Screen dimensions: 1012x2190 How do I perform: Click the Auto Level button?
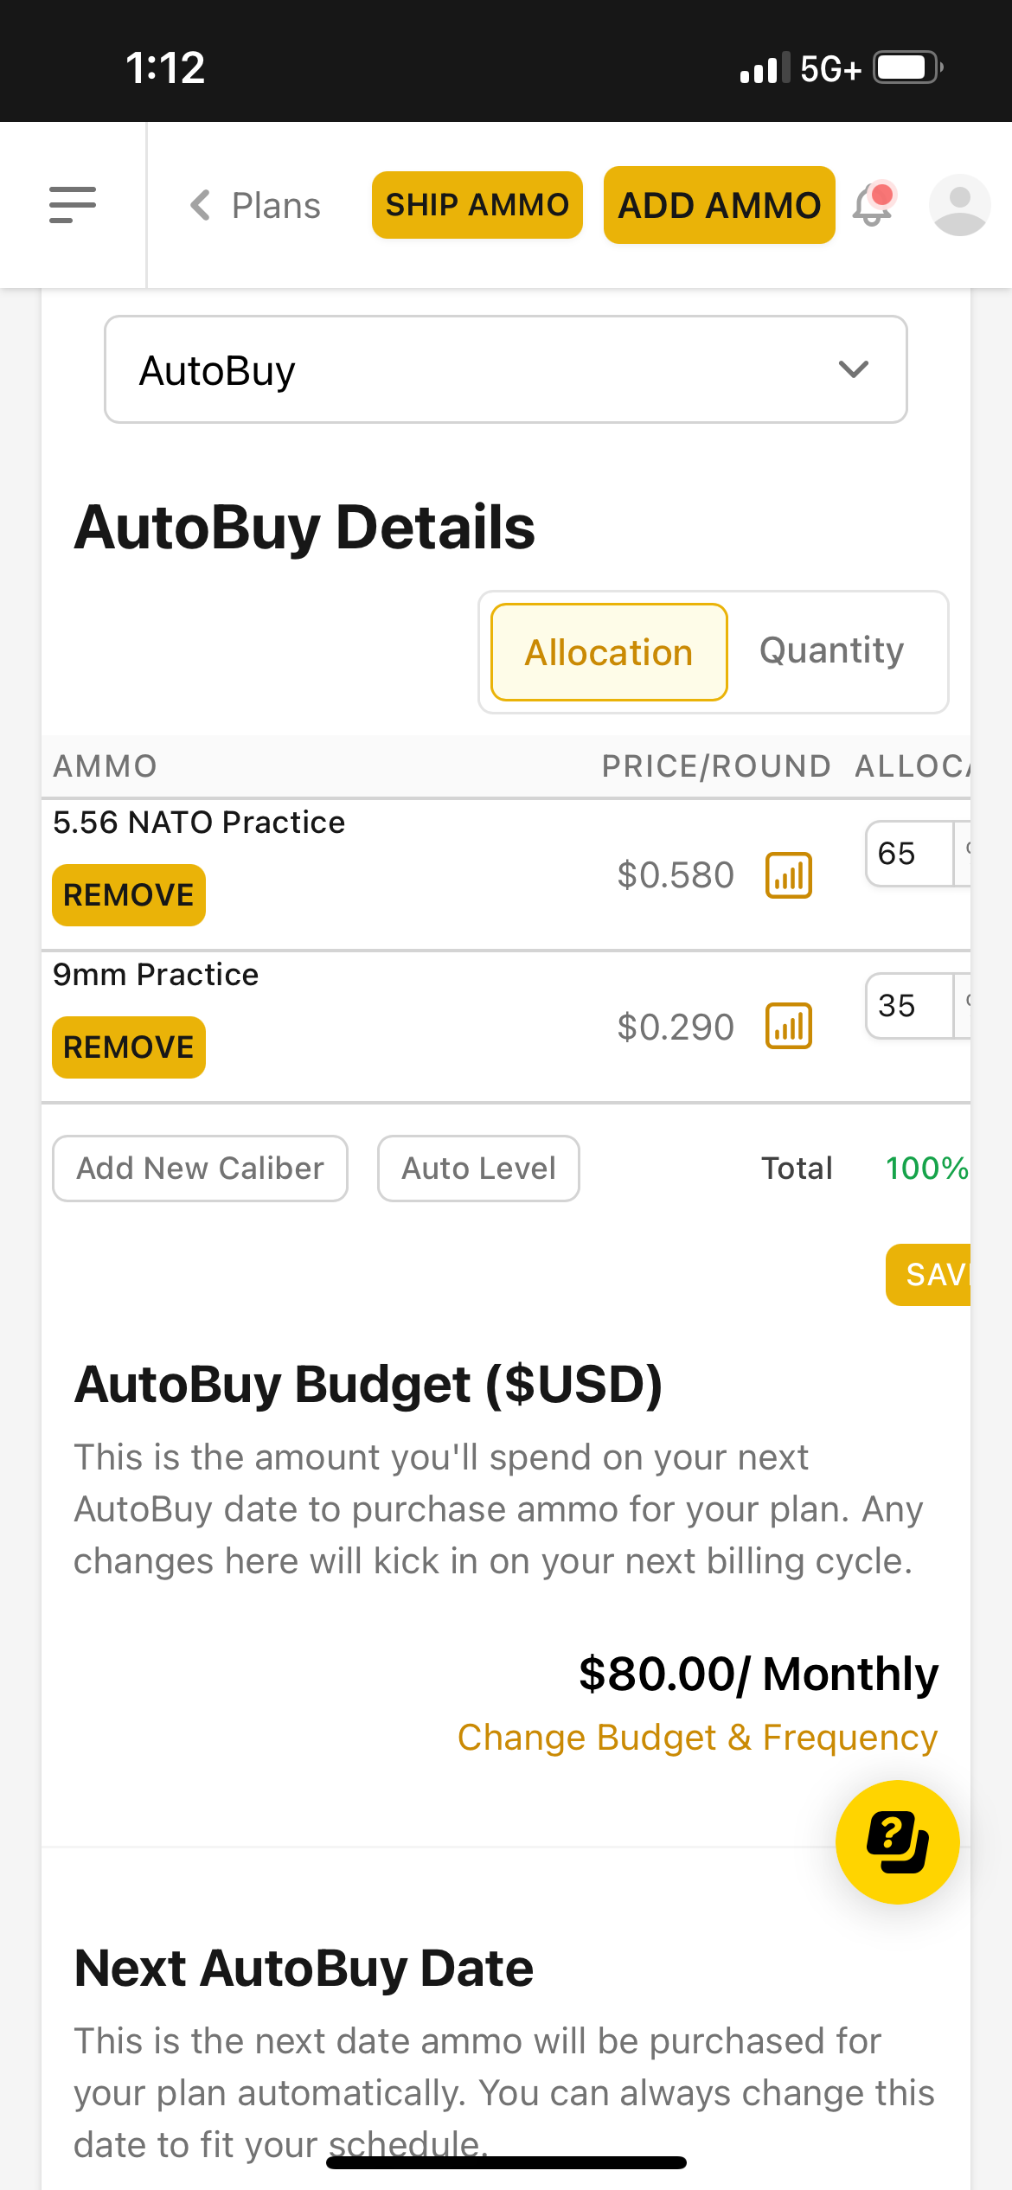click(x=478, y=1169)
